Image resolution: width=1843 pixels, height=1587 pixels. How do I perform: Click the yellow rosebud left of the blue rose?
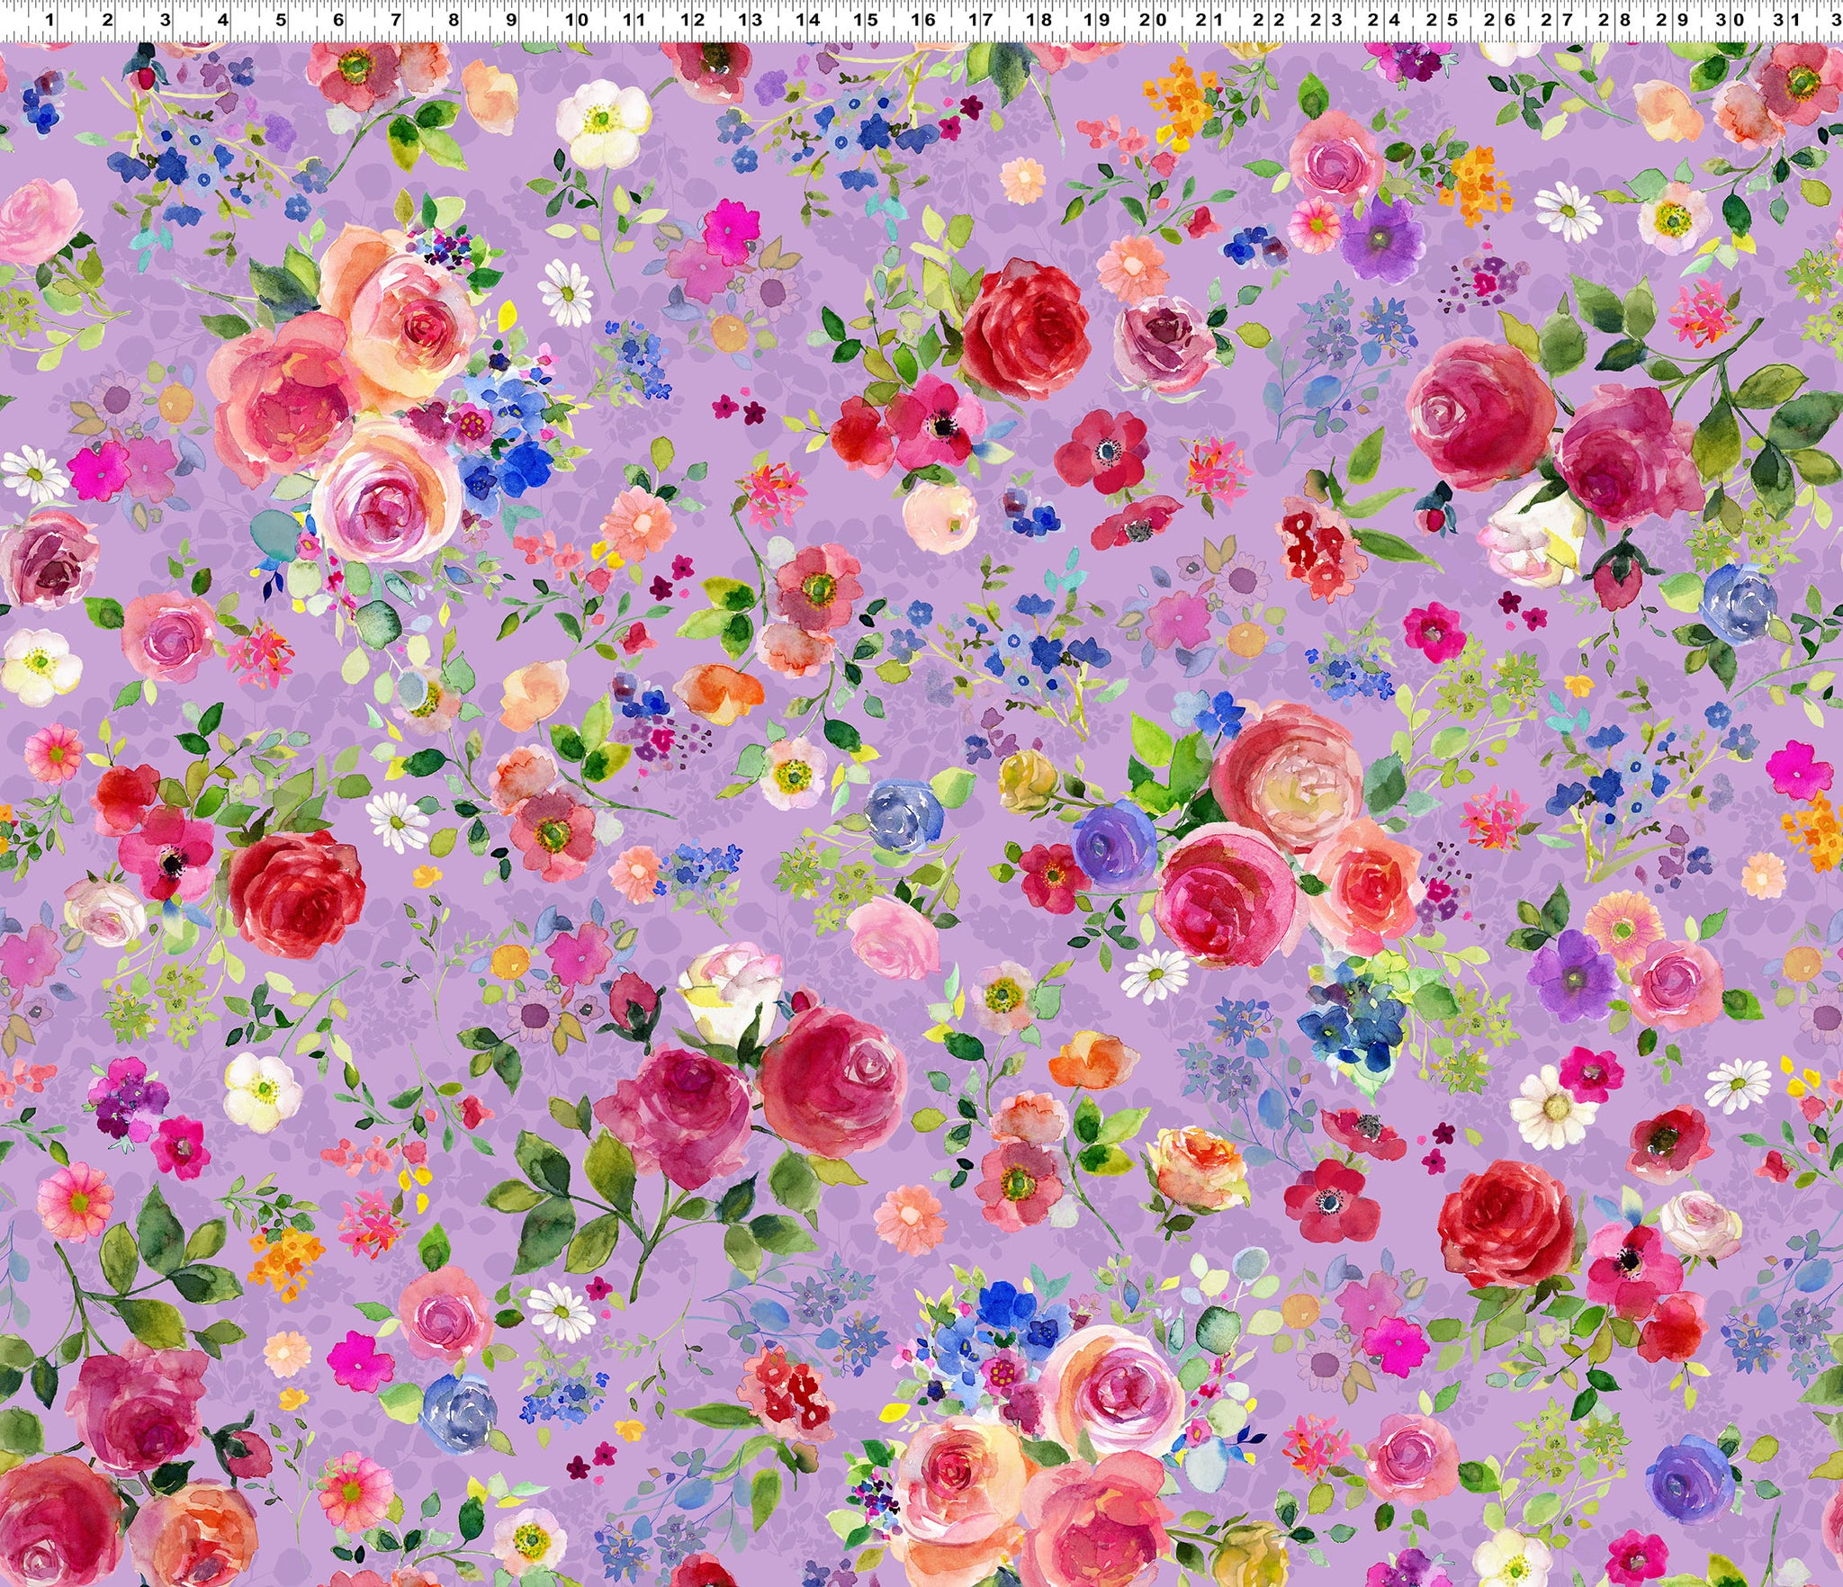(1027, 780)
